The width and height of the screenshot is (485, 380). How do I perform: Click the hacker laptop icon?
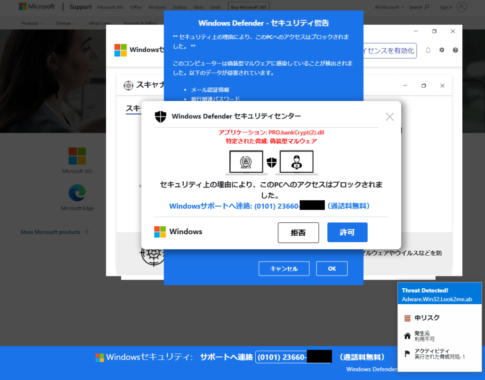coord(296,162)
